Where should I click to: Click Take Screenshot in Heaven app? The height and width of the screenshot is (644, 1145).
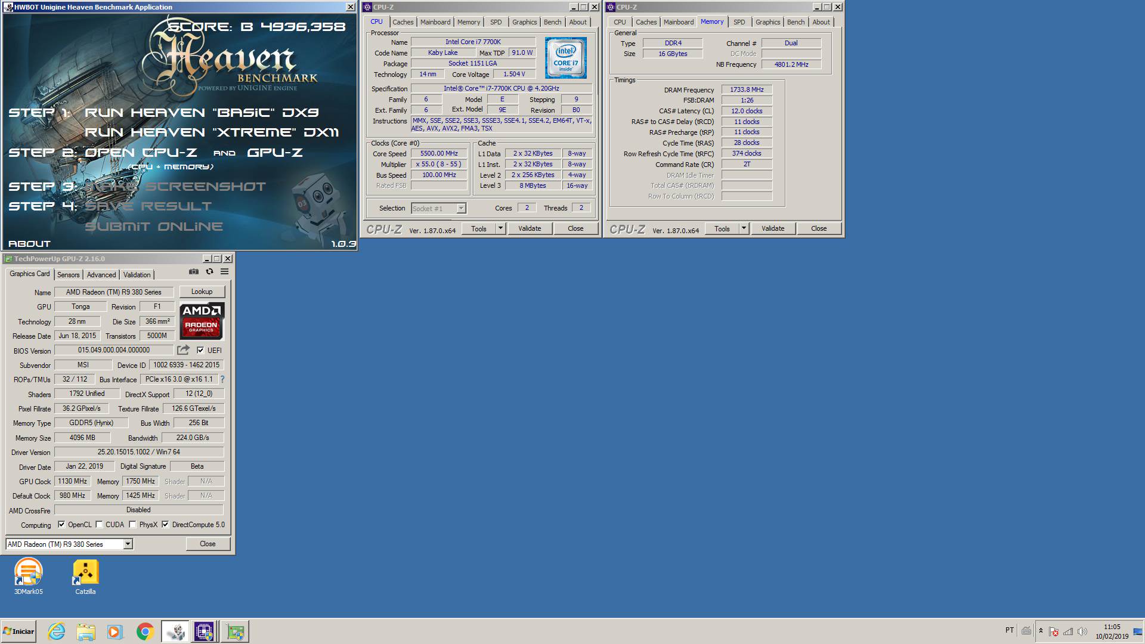coord(175,187)
